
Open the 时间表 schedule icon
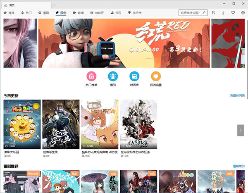134,76
